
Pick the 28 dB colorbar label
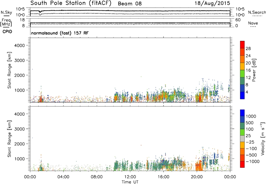pyautogui.click(x=248, y=48)
